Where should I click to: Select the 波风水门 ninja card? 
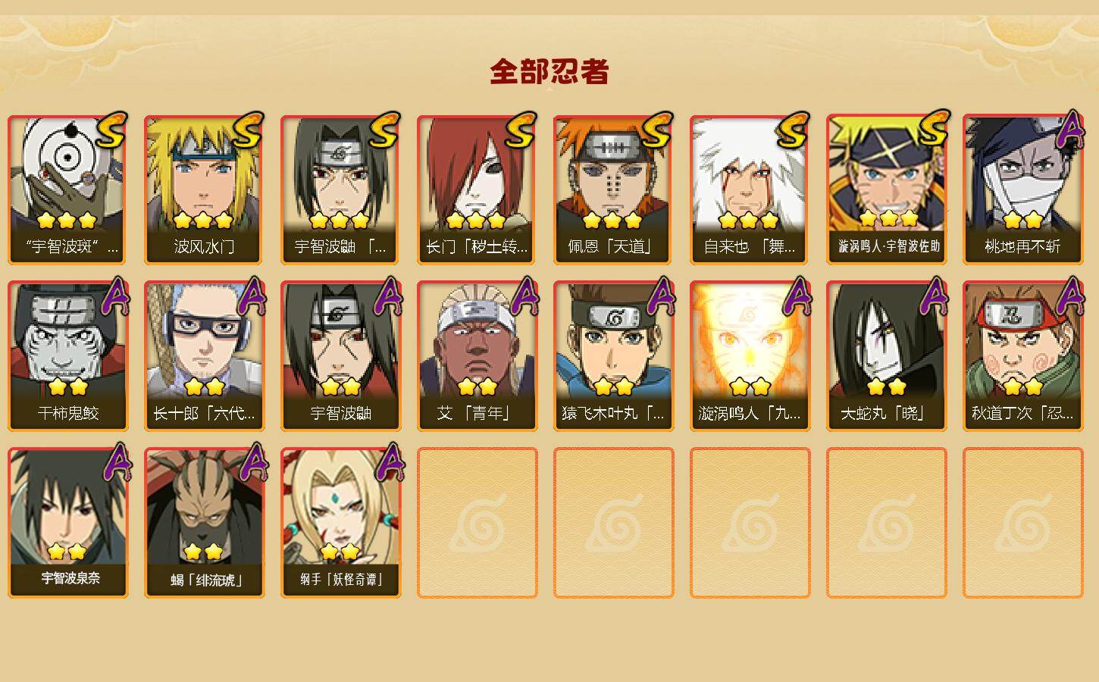pyautogui.click(x=204, y=189)
